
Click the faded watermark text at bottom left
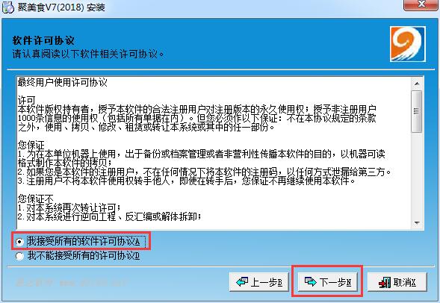72,282
